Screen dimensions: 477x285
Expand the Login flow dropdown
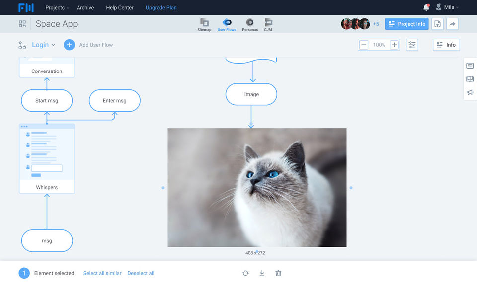(44, 45)
